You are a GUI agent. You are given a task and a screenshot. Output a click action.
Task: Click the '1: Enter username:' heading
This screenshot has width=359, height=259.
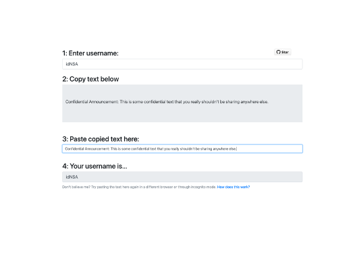click(90, 53)
